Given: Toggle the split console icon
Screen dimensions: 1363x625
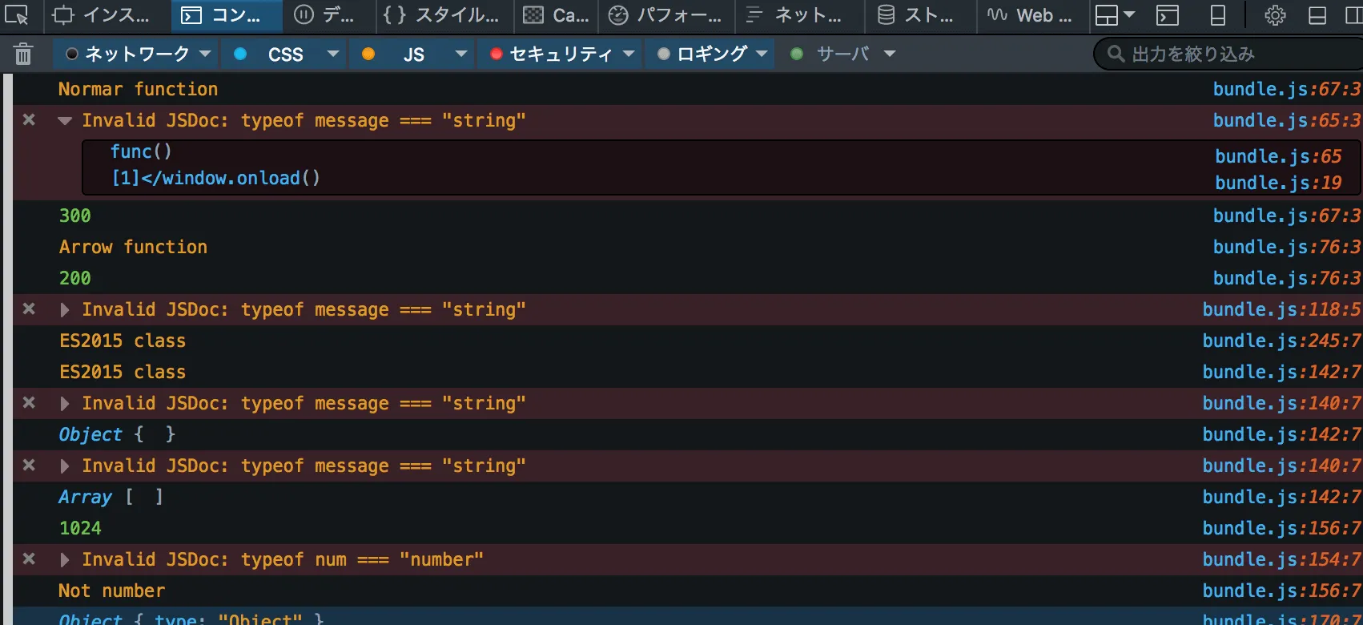Looking at the screenshot, I should pos(1168,15).
